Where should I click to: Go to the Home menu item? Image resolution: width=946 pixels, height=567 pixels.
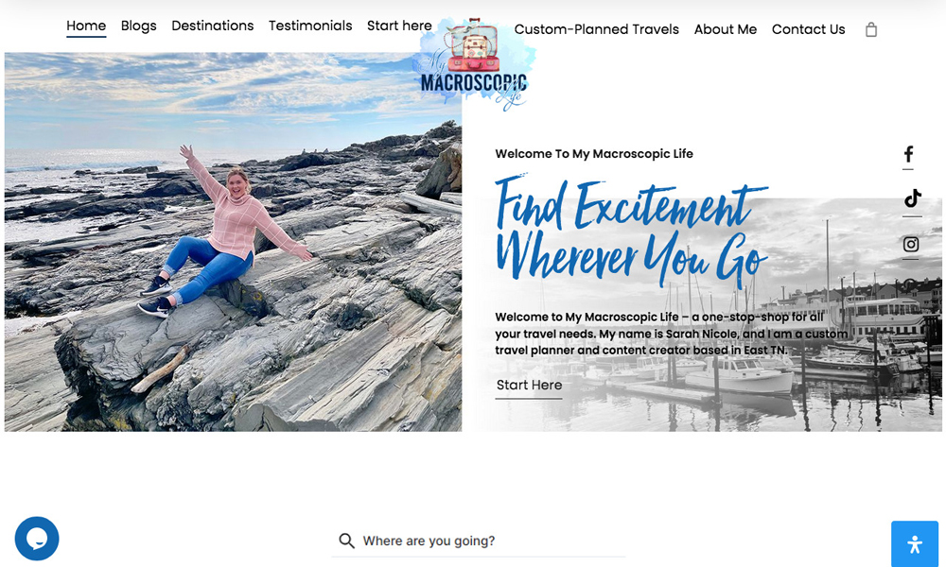click(86, 26)
